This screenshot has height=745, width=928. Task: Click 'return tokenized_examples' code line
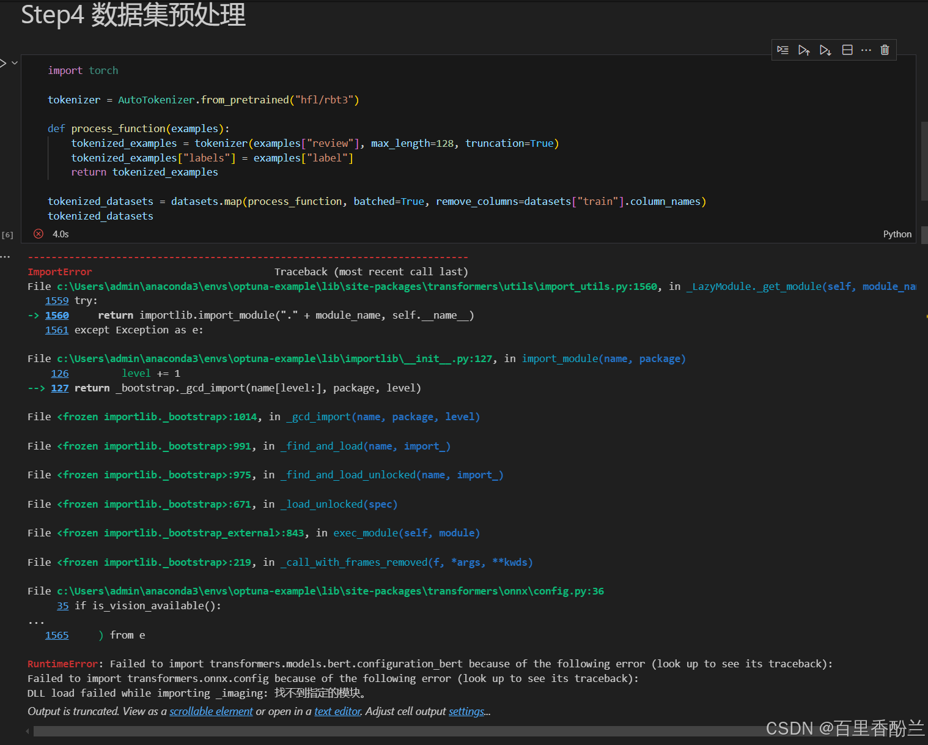[144, 172]
